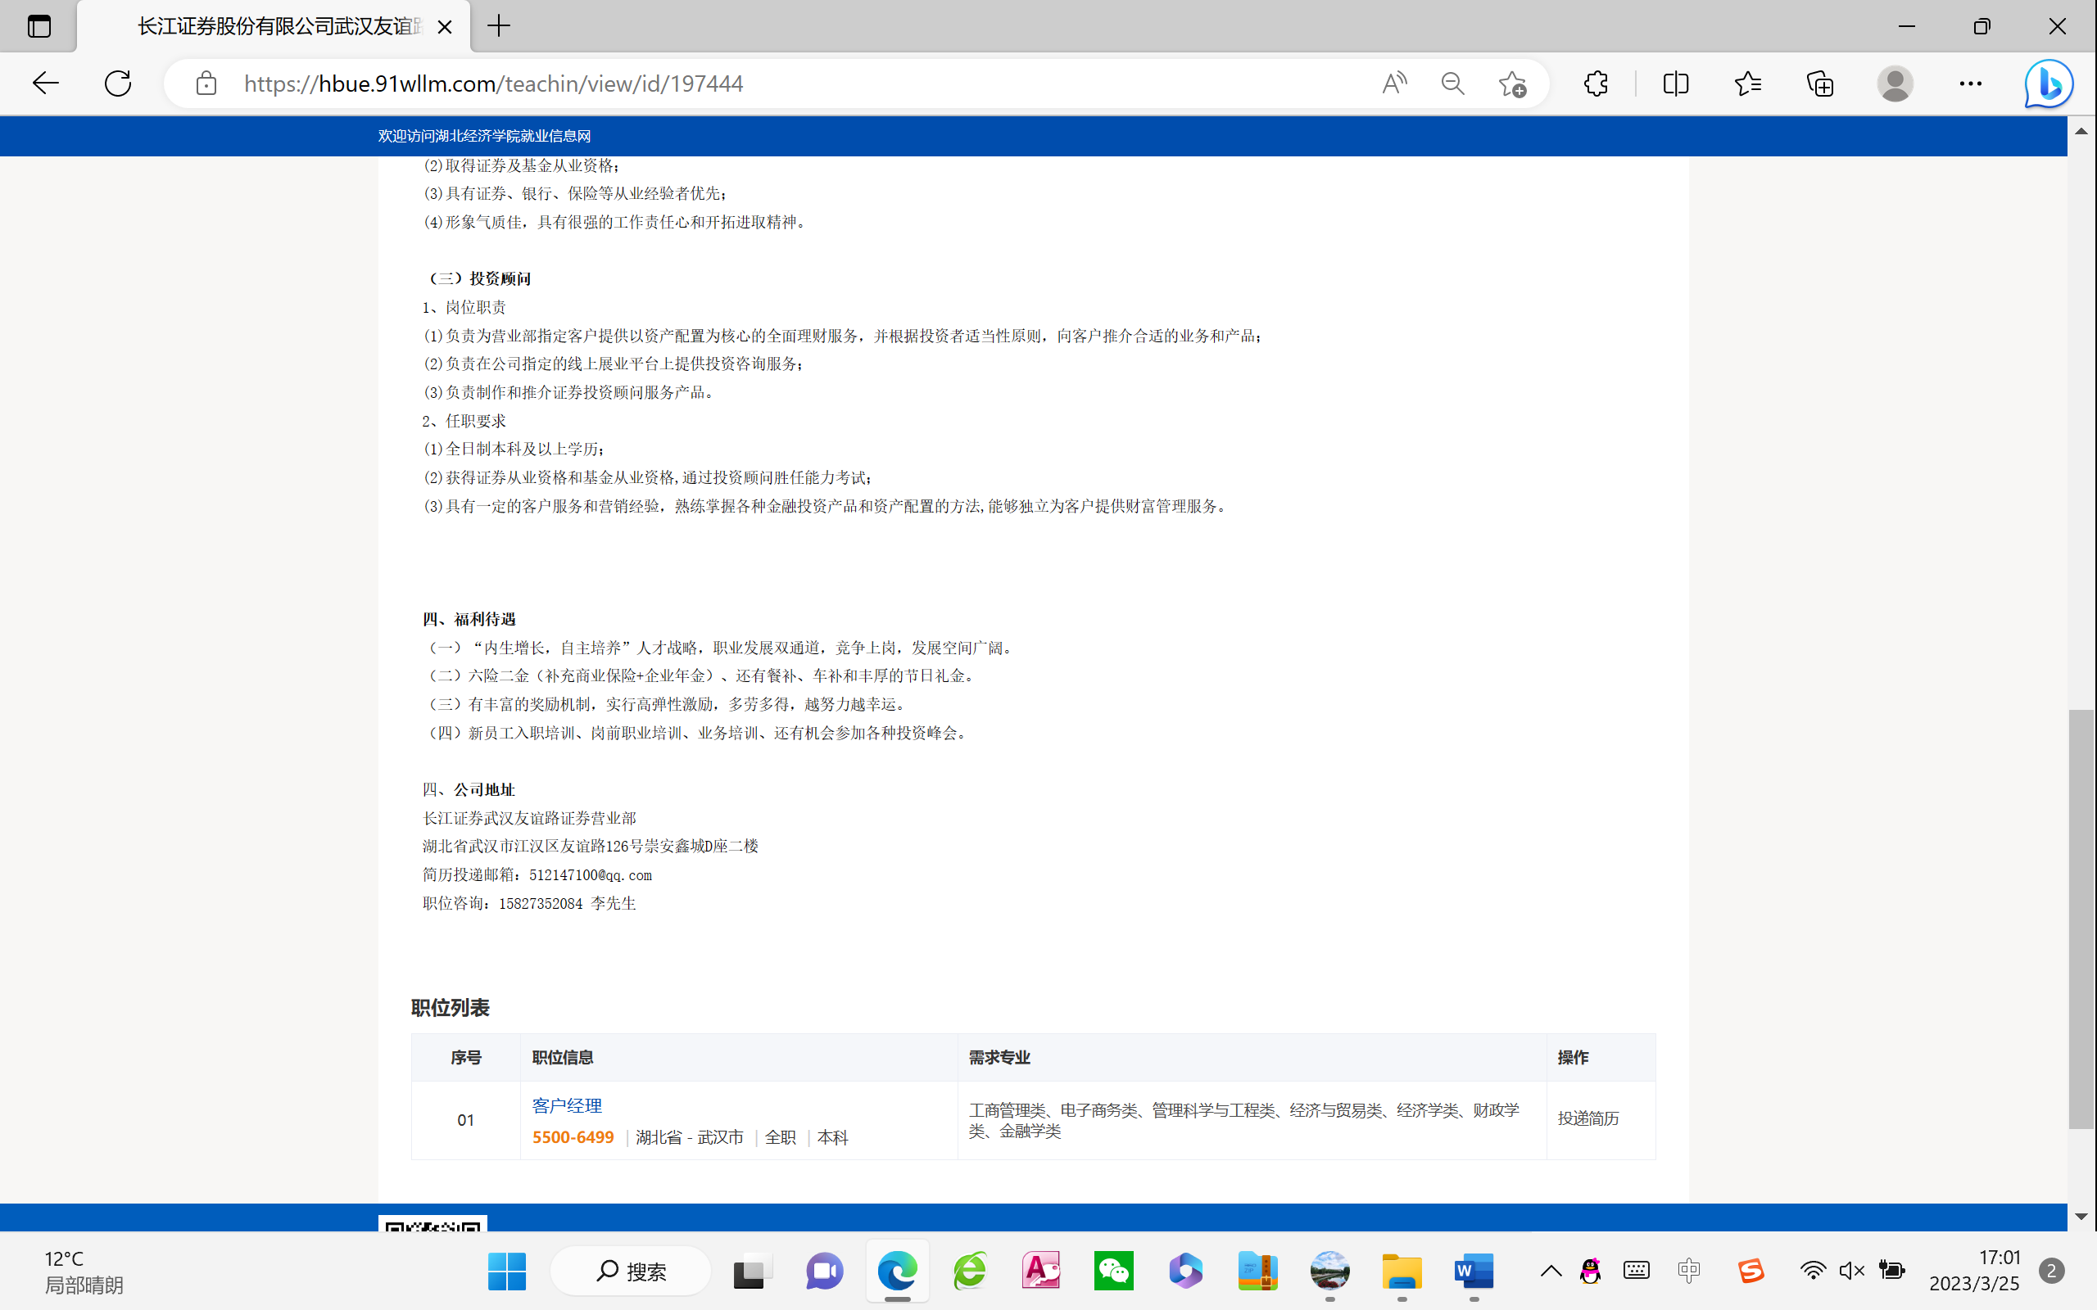Click the browser back arrow
Screen dimensions: 2097x1310
pos(45,84)
